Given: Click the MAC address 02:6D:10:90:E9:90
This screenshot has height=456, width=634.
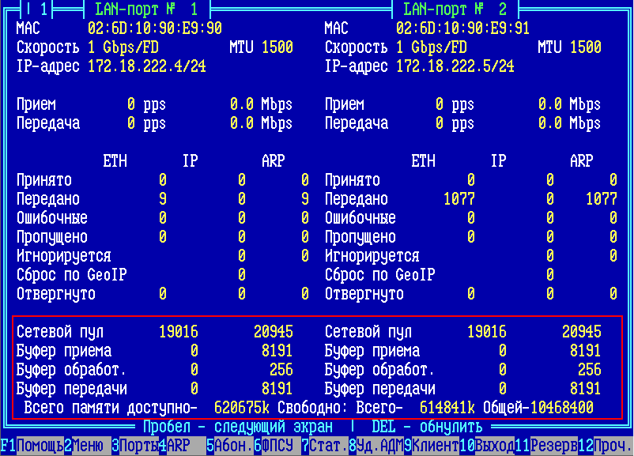Looking at the screenshot, I should (154, 28).
